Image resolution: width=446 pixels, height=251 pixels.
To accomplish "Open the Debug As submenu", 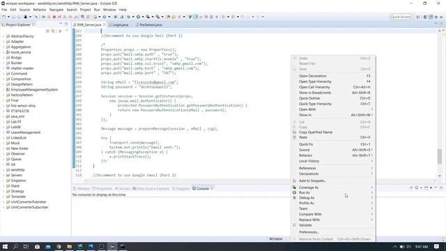I will coord(333,198).
